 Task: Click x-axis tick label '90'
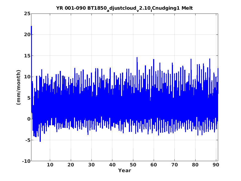pos(216,165)
